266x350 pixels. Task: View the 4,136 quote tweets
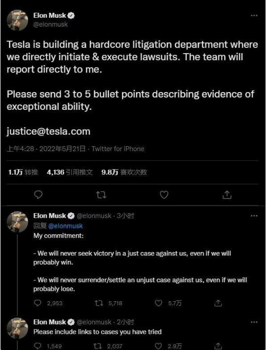(x=70, y=172)
